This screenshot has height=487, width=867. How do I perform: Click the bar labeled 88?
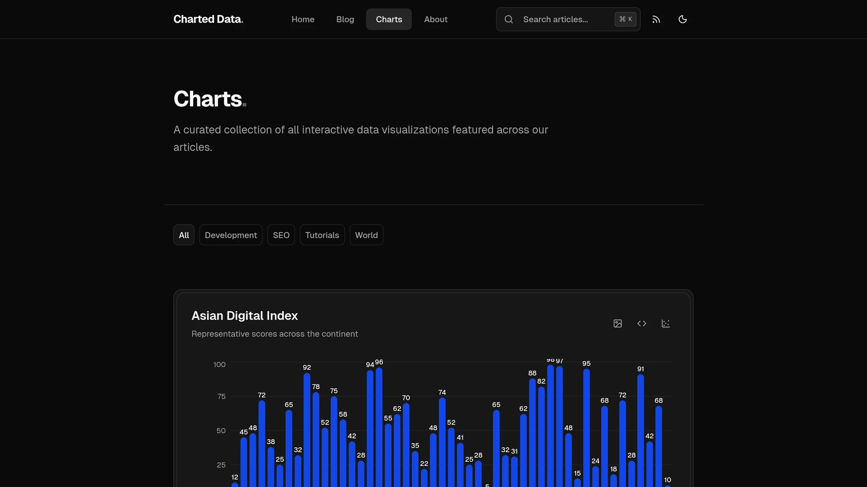click(x=532, y=433)
